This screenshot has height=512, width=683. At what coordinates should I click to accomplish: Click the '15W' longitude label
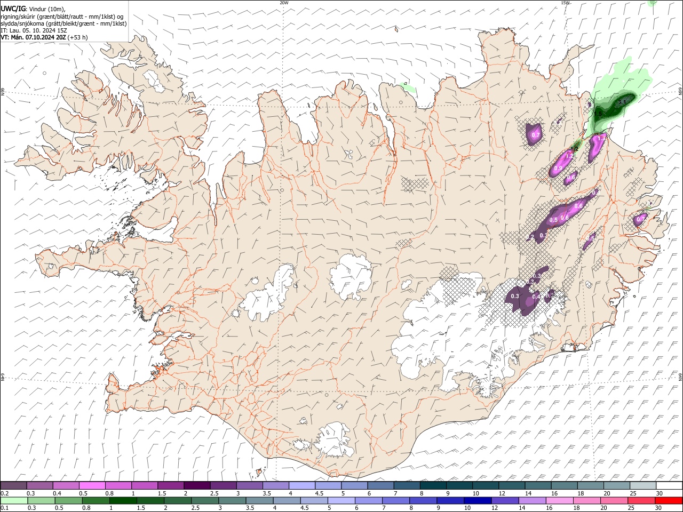pos(565,2)
